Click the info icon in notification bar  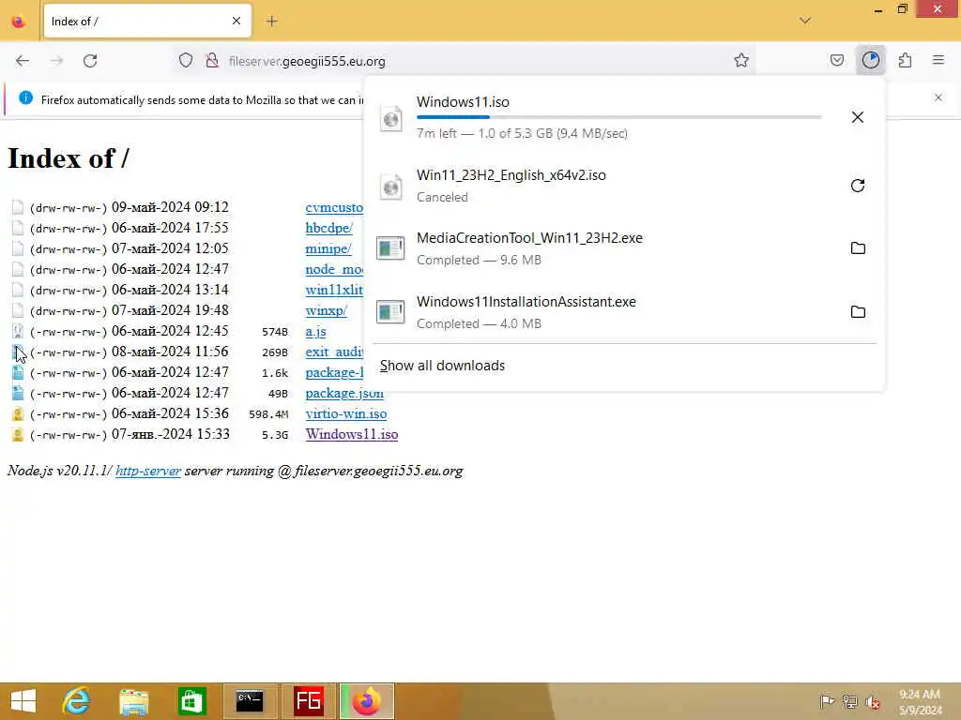[25, 97]
